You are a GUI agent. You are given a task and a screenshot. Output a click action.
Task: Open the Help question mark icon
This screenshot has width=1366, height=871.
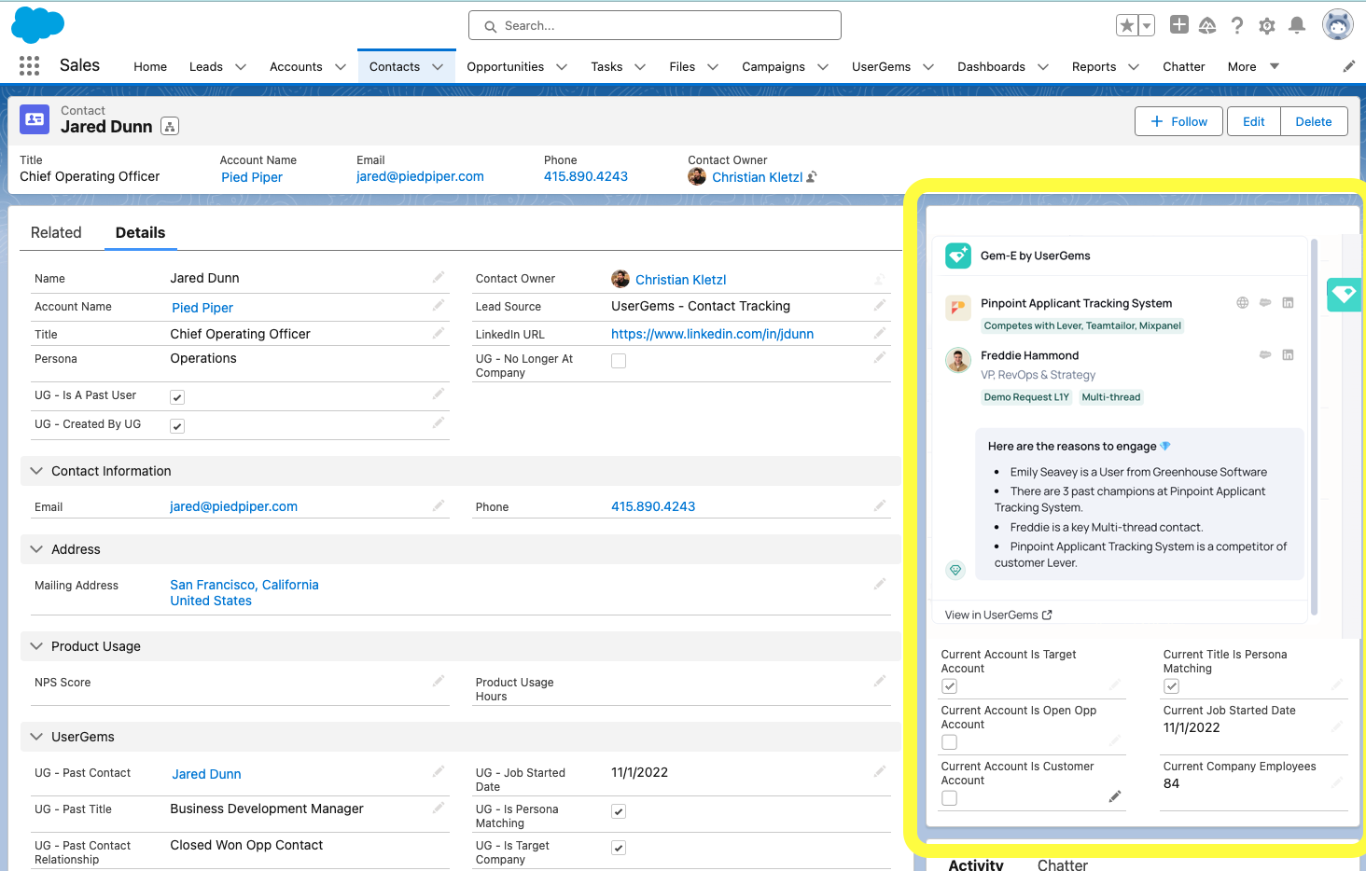click(1237, 25)
